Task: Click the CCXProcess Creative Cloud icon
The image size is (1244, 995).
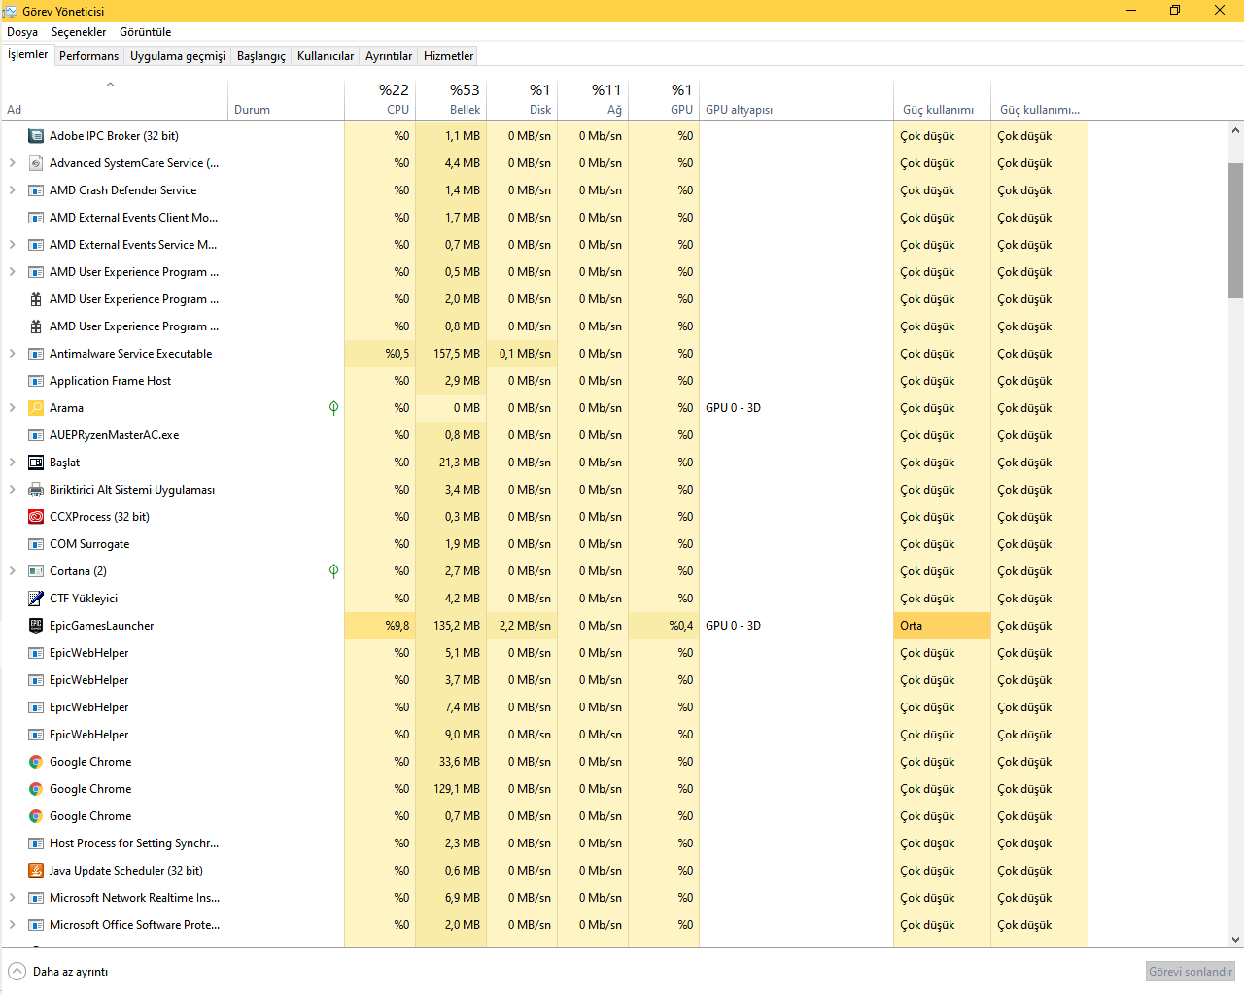Action: (x=36, y=517)
